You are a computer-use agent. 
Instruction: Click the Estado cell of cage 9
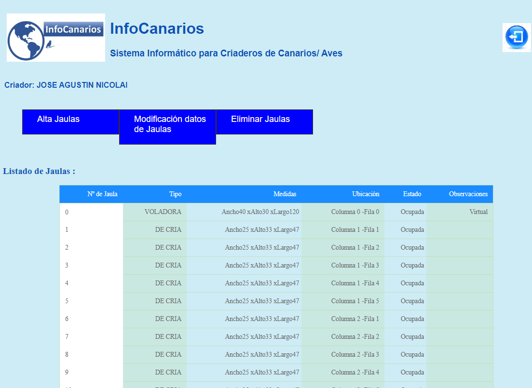tap(412, 373)
